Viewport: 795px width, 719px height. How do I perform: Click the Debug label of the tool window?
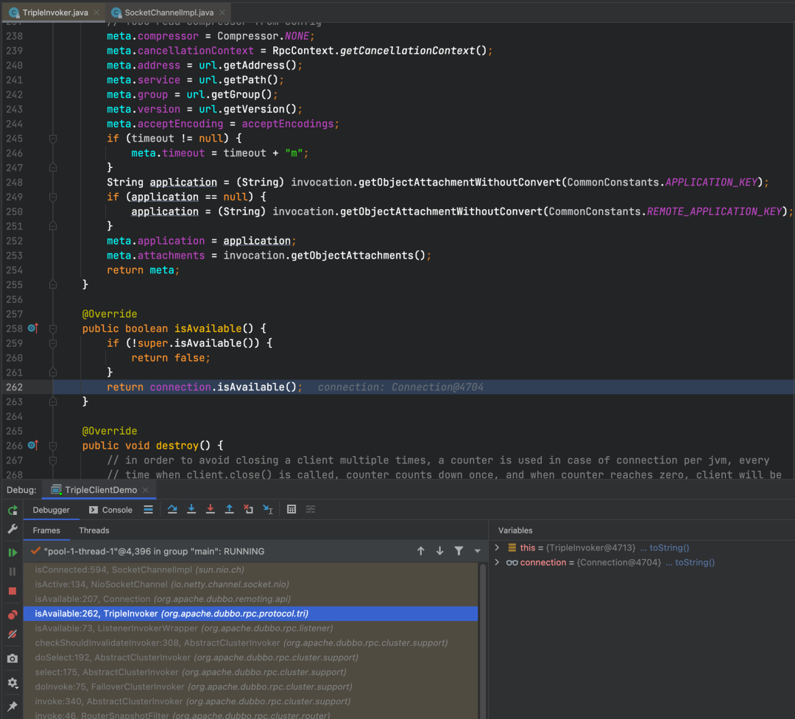click(21, 490)
